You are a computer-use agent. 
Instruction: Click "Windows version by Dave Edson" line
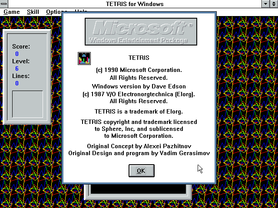(x=139, y=86)
